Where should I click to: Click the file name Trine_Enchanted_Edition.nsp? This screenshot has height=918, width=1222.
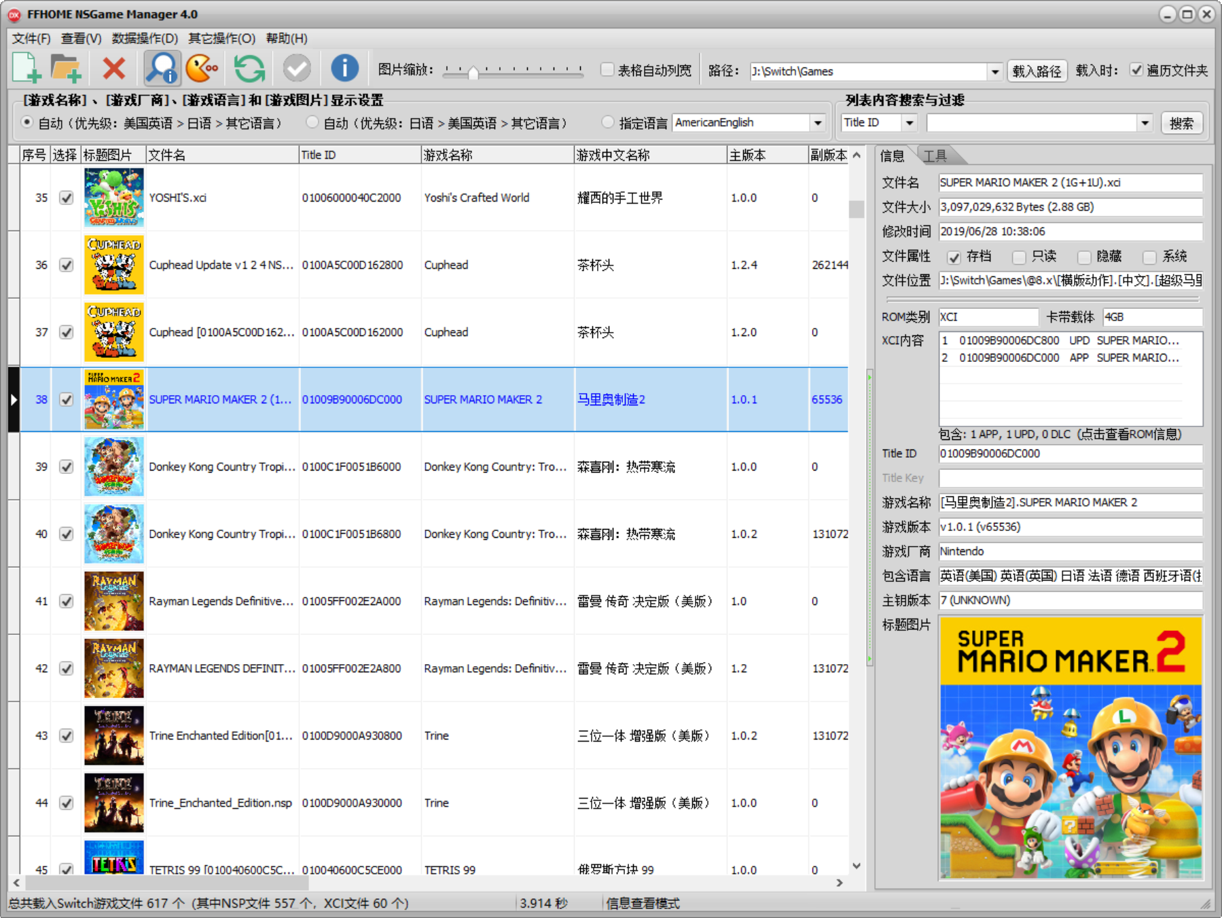pyautogui.click(x=221, y=803)
